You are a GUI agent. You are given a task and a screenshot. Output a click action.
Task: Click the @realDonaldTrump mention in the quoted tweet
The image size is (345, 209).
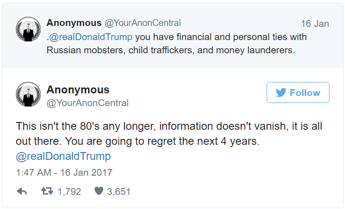pos(91,36)
